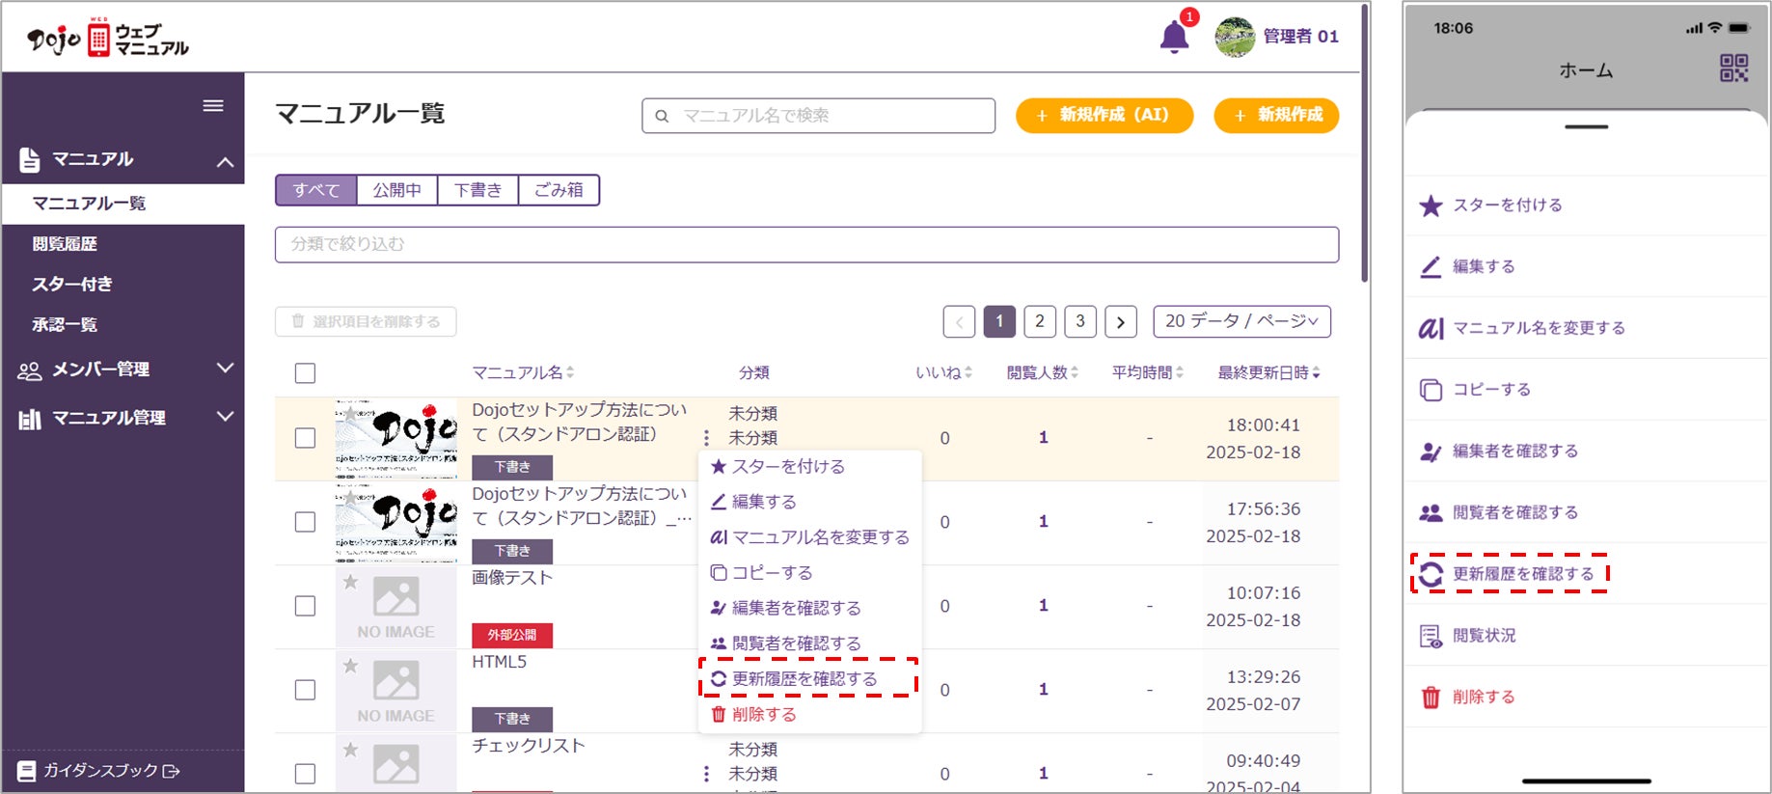Screen dimensions: 1772x794
Task: Choose マニュアル名を変更する in the context menu
Action: click(809, 537)
